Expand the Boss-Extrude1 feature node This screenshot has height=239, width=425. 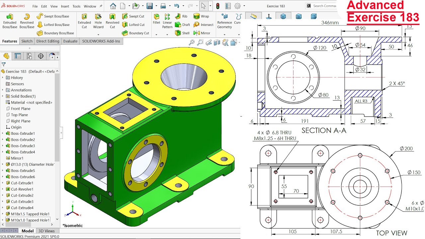click(3, 133)
